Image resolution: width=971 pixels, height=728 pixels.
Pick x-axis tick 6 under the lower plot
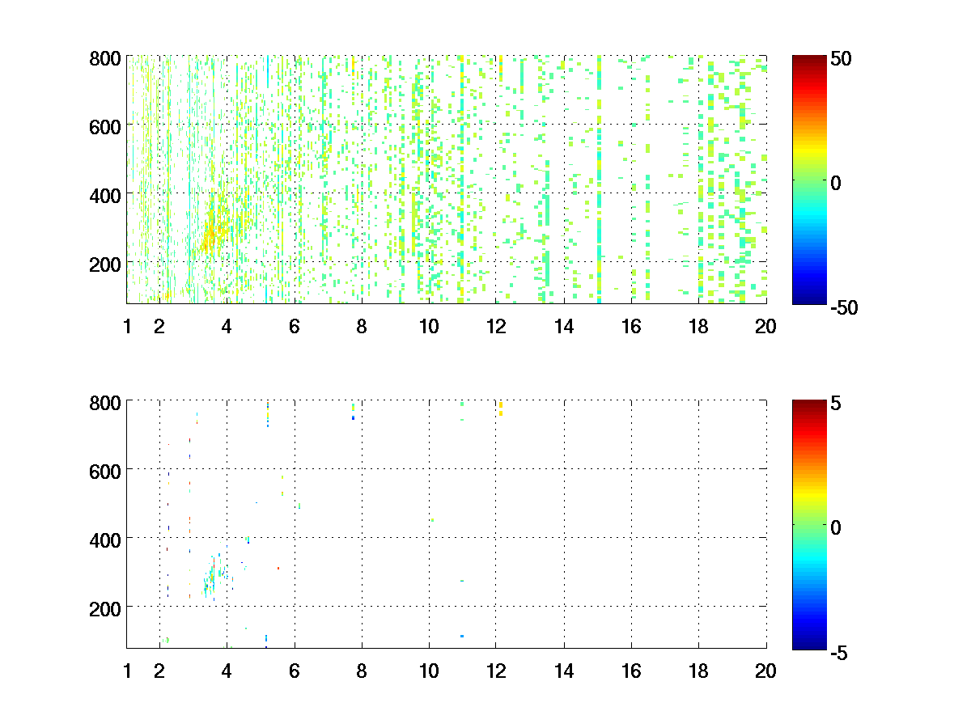point(294,671)
